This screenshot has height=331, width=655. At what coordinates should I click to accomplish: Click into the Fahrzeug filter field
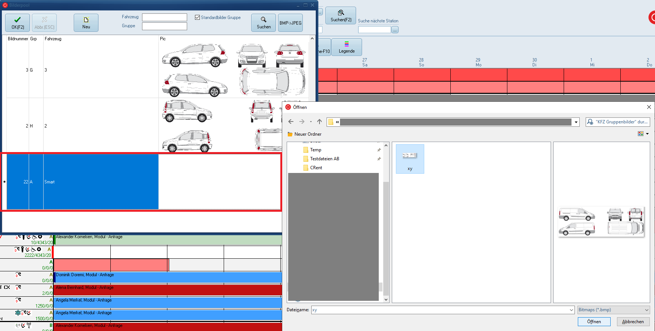pos(164,18)
